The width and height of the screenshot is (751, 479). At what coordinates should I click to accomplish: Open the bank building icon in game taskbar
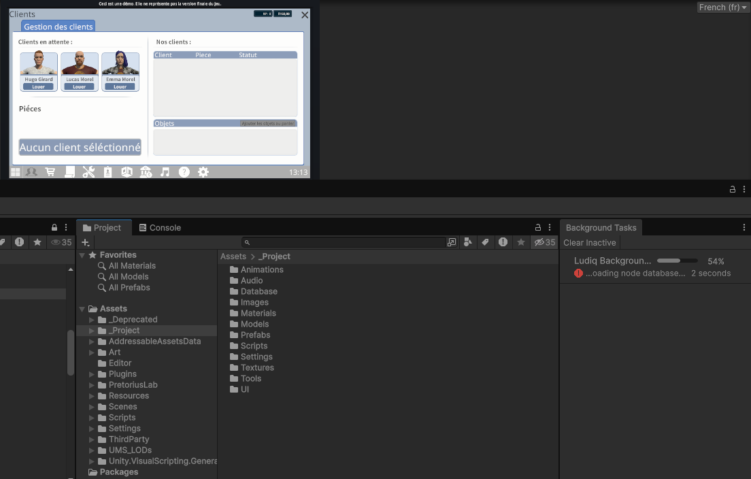[x=146, y=172]
